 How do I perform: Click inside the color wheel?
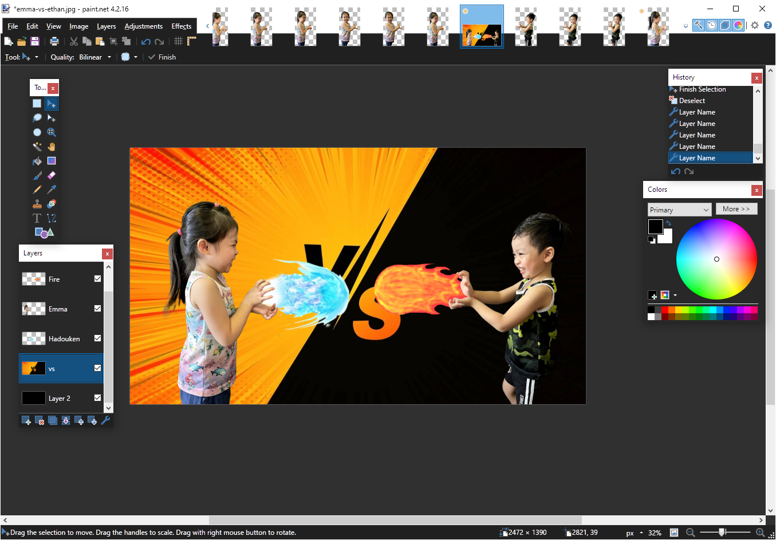(716, 259)
